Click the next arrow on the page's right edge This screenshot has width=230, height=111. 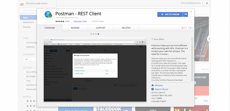pyautogui.click(x=209, y=39)
